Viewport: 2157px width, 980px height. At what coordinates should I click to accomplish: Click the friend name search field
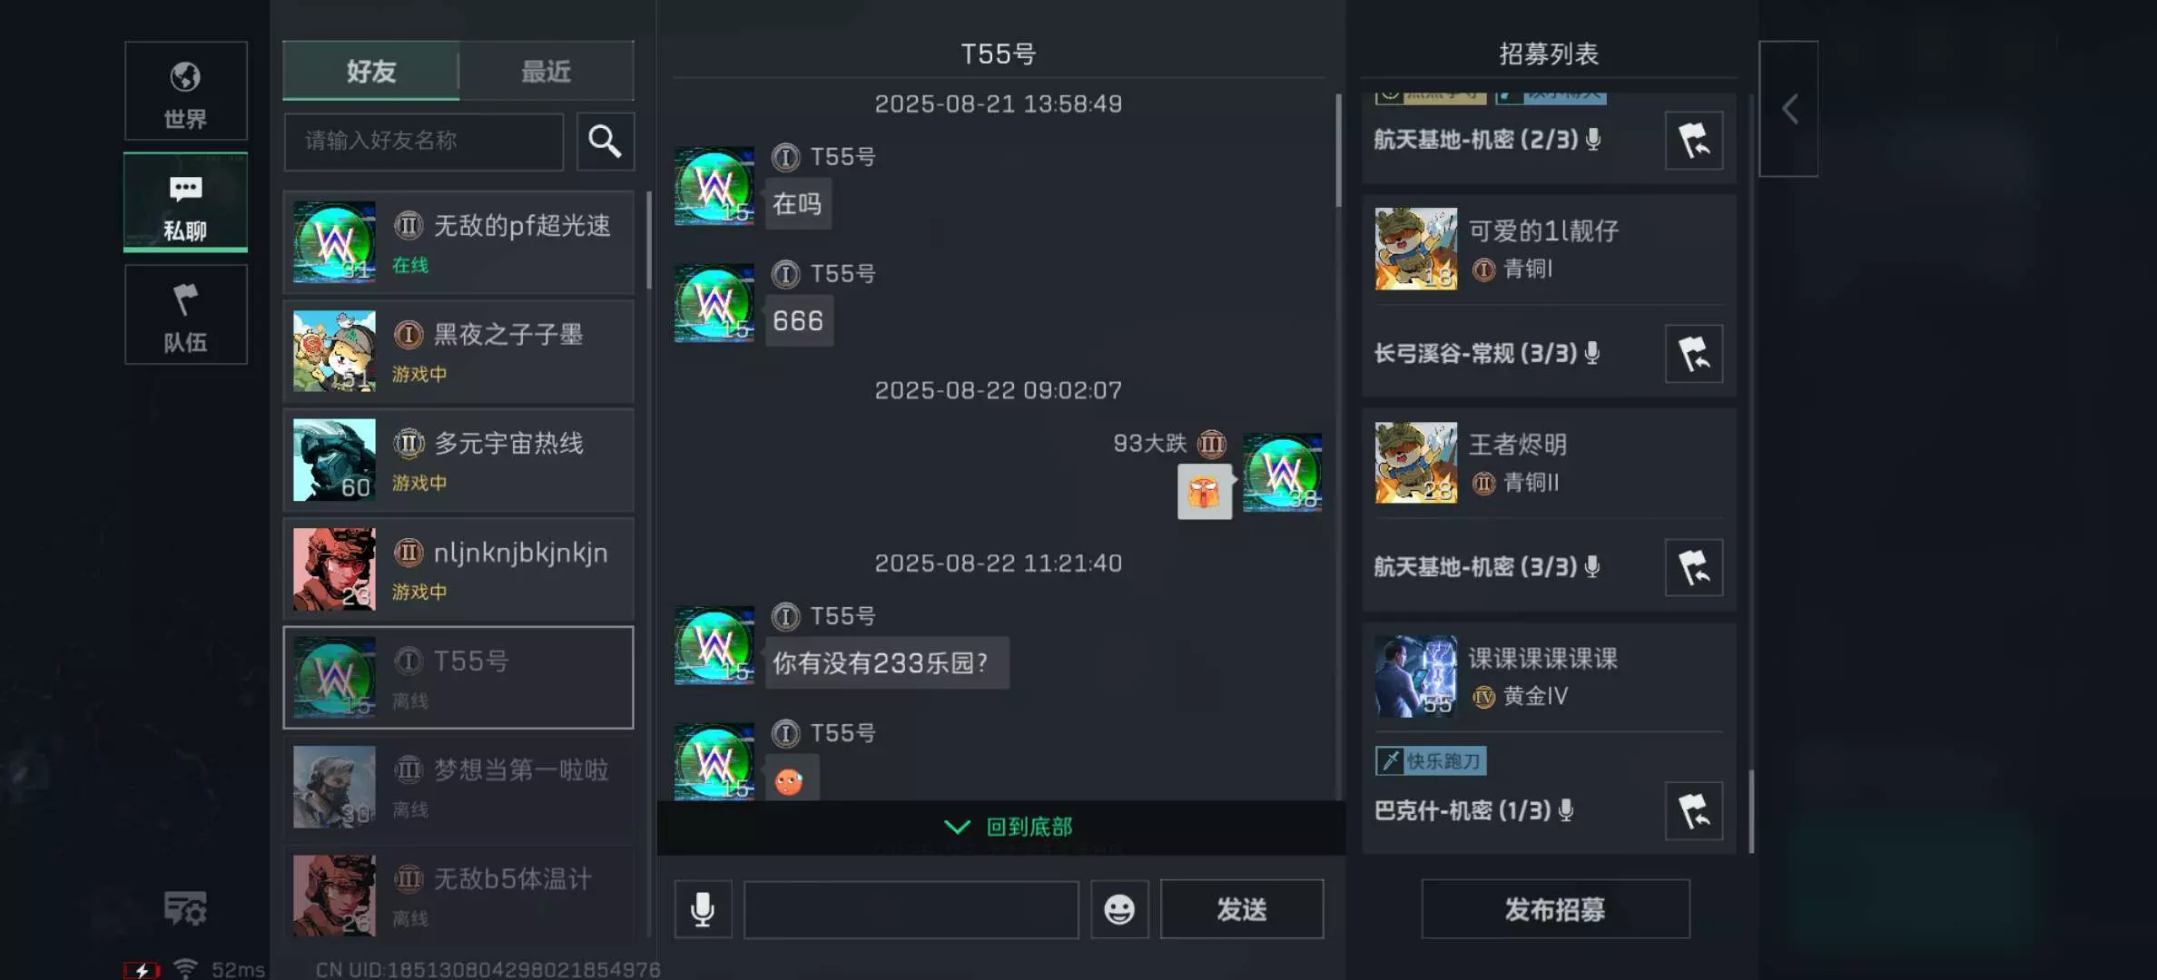click(x=424, y=142)
